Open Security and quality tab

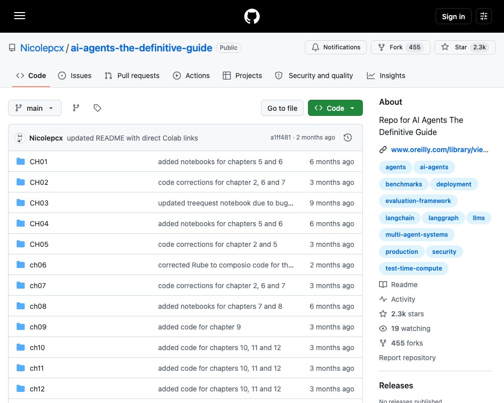(x=314, y=76)
